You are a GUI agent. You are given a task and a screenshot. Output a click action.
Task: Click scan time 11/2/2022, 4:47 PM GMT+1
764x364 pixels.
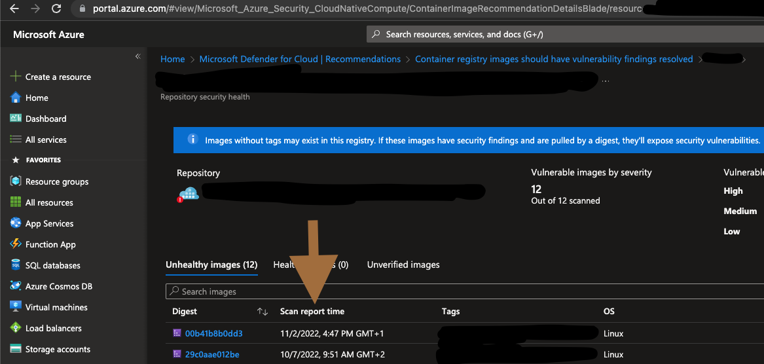click(x=332, y=334)
